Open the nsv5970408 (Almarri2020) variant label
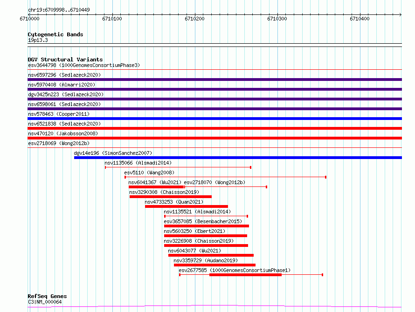The image size is (415, 312). [62, 85]
